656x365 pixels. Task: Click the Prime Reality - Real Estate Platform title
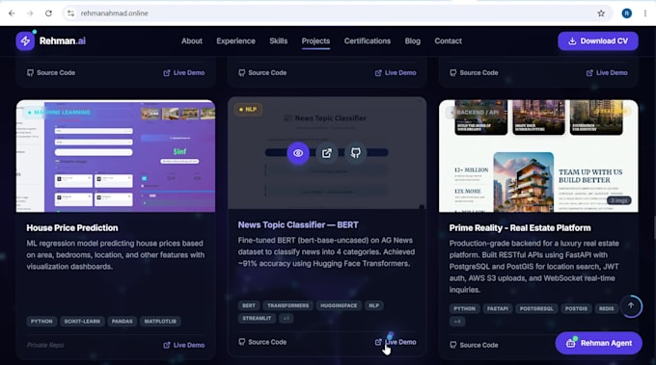(520, 228)
